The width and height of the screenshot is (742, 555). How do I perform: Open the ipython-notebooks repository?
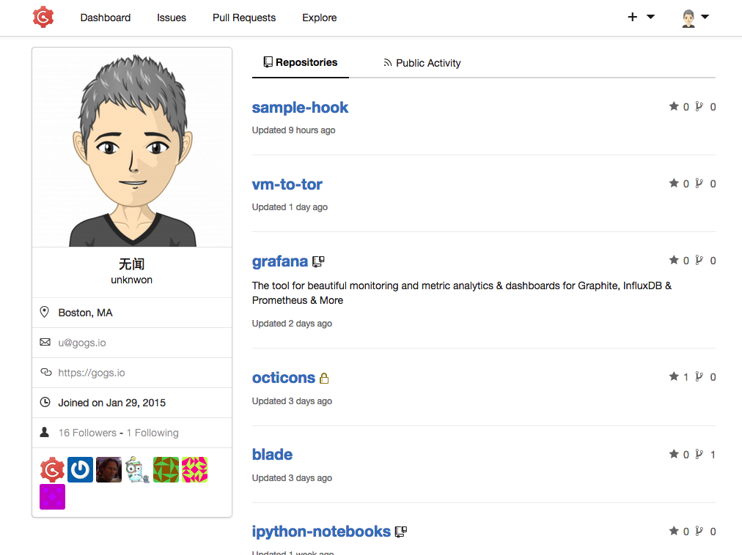[x=321, y=532]
